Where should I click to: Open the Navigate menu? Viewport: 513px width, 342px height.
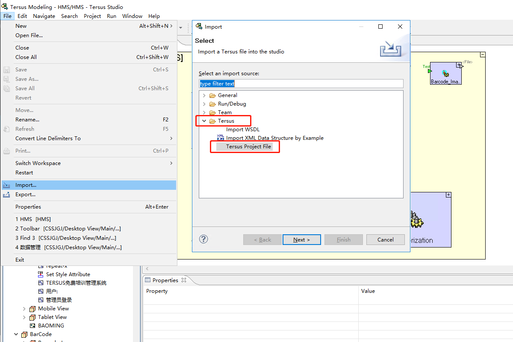[x=44, y=16]
